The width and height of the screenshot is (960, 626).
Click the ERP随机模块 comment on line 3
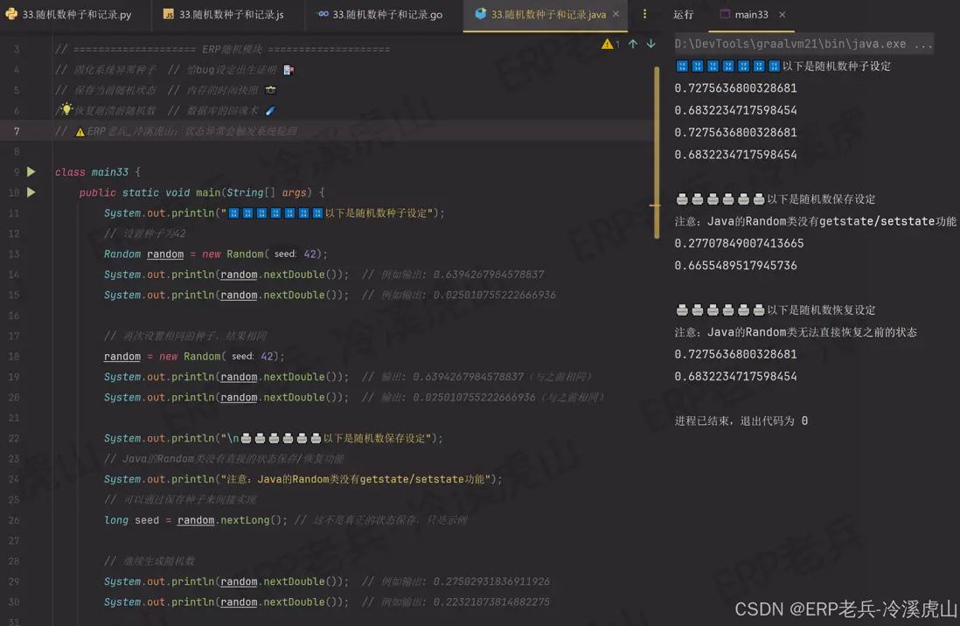[x=222, y=49]
